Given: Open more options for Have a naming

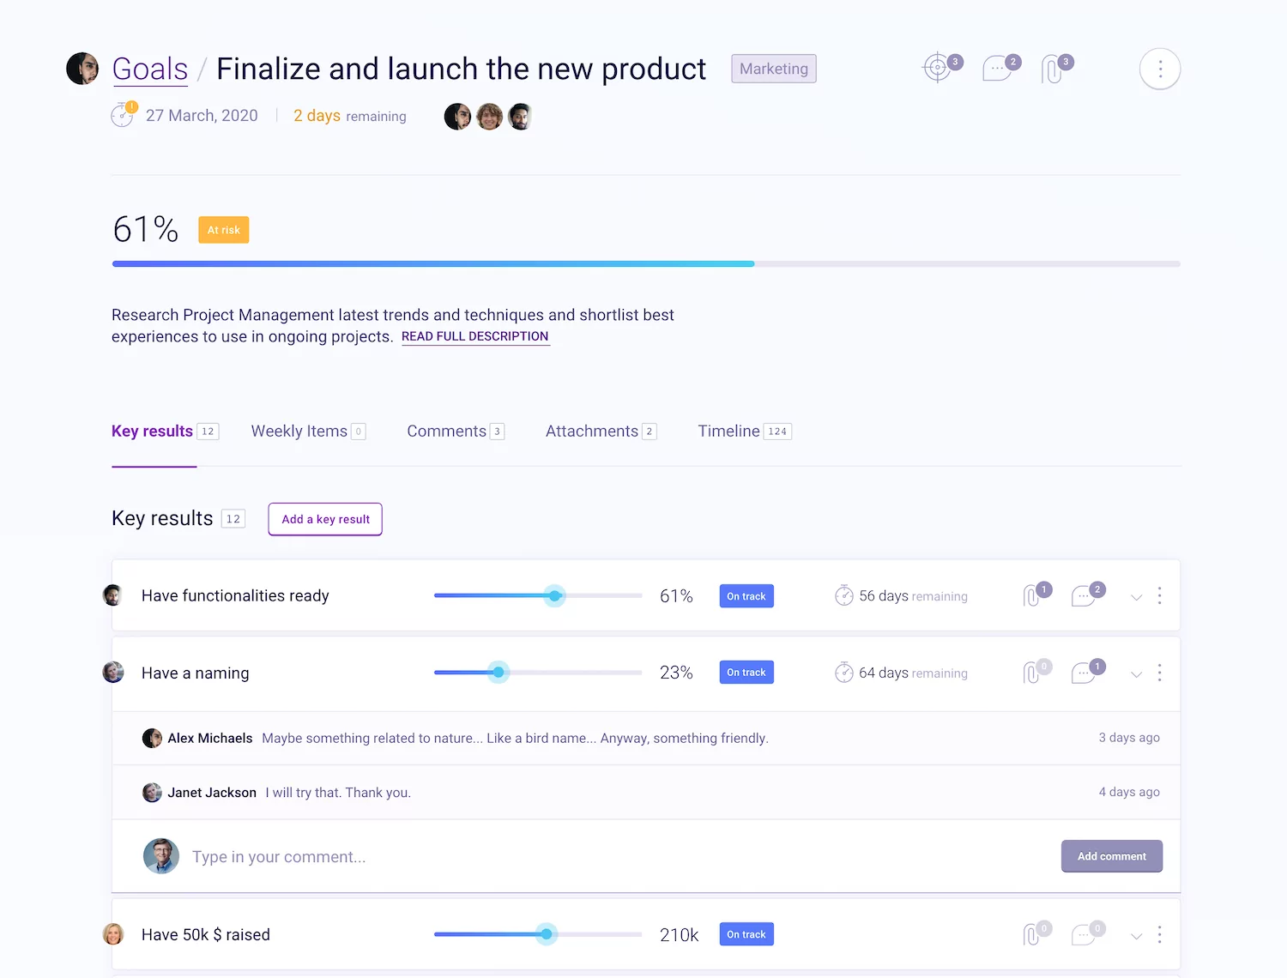Looking at the screenshot, I should pos(1159,673).
